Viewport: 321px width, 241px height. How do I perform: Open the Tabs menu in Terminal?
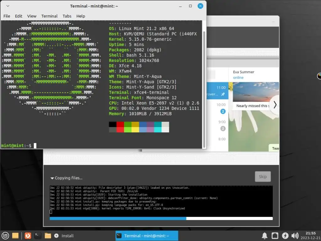pos(67,16)
